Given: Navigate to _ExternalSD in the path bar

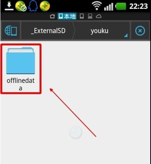Looking at the screenshot, I should [x=48, y=31].
